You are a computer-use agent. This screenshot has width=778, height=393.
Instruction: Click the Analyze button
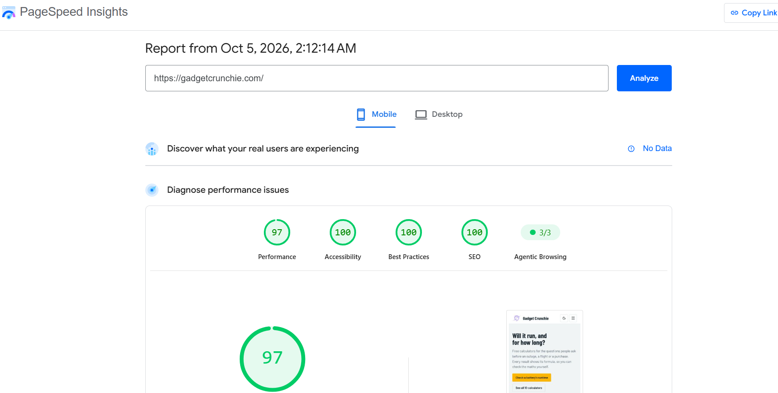(x=644, y=78)
